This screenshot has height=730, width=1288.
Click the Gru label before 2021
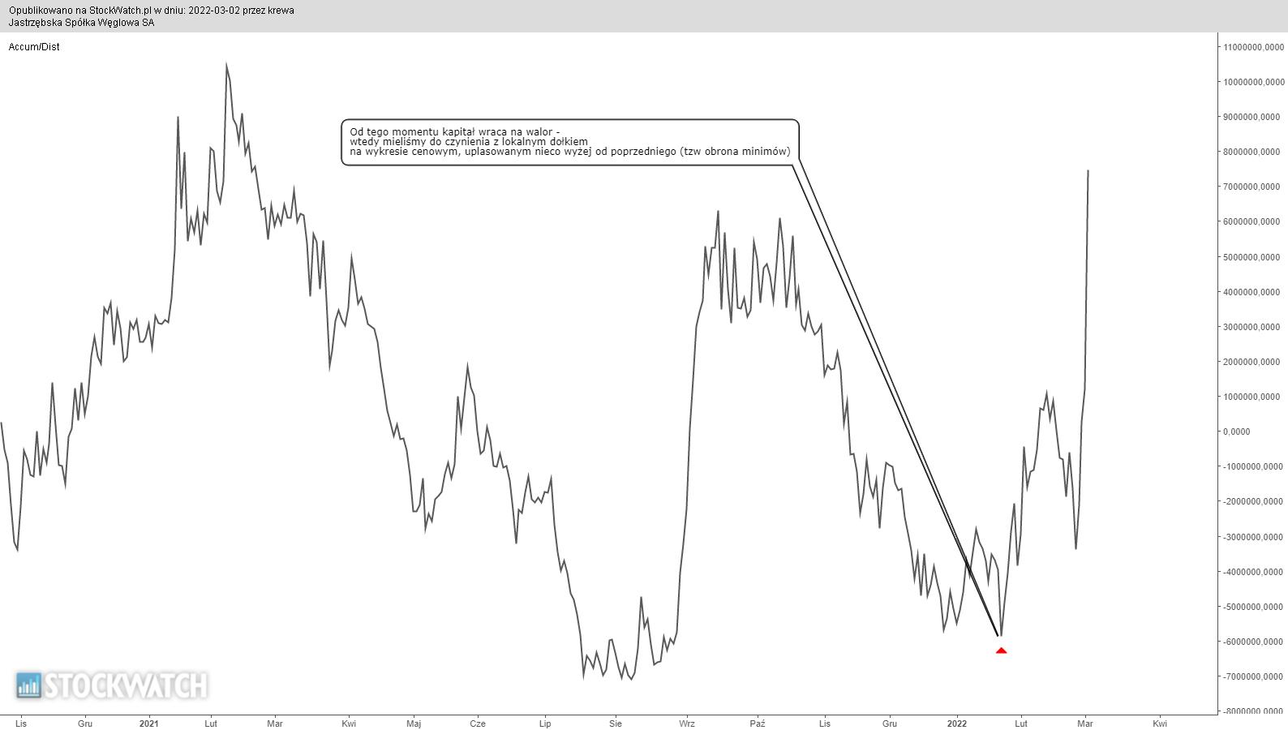(x=85, y=724)
